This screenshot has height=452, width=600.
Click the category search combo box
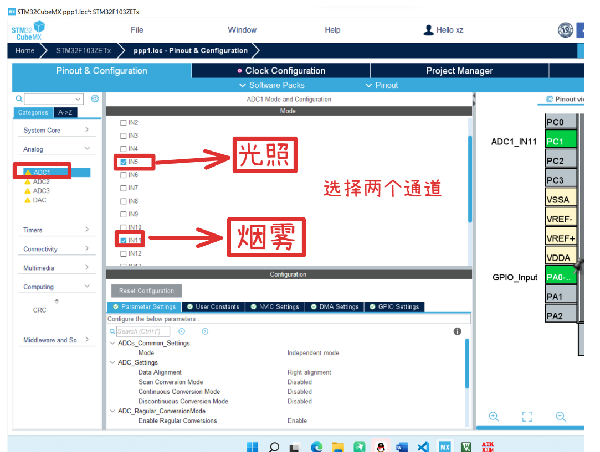click(x=54, y=99)
